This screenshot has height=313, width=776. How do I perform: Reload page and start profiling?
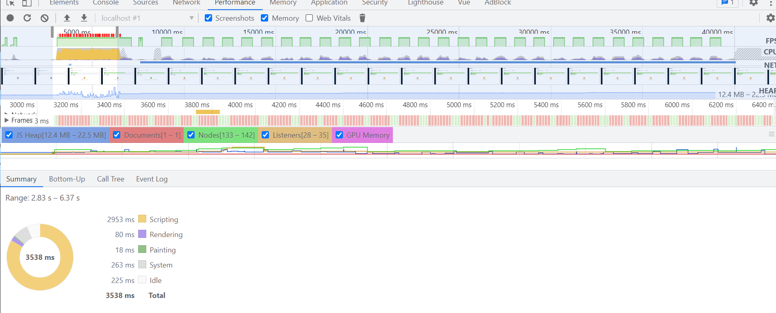pos(27,18)
